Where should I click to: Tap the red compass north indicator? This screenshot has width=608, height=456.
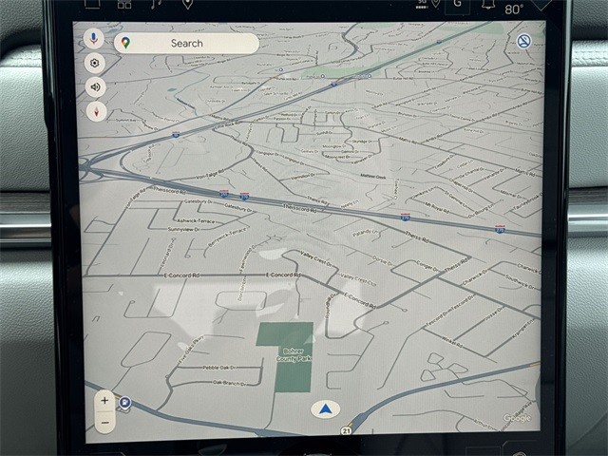[x=95, y=111]
